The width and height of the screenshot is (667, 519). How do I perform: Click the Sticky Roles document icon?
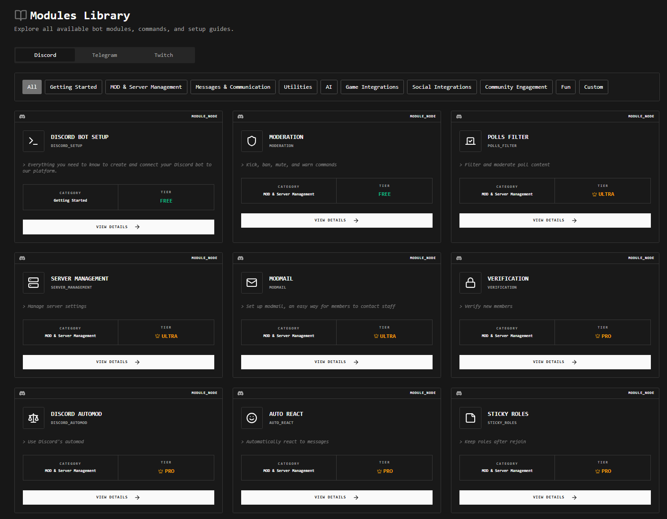pyautogui.click(x=470, y=418)
